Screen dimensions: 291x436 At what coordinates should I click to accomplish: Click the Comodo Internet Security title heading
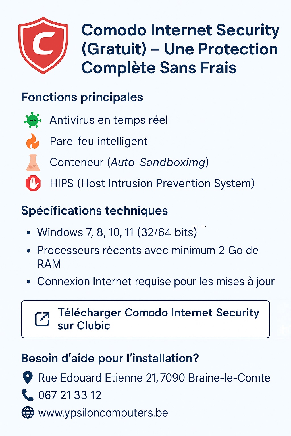coord(180,49)
